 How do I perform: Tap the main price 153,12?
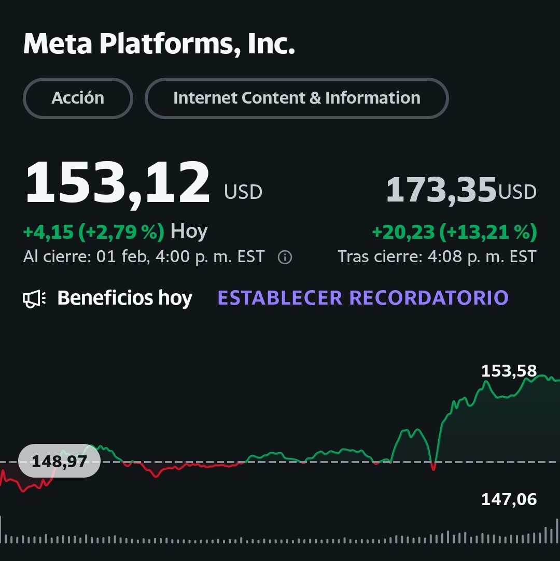[x=117, y=183]
